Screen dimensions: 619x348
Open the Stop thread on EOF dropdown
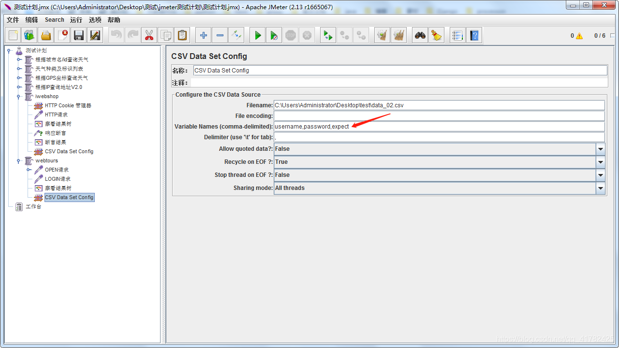tap(601, 175)
